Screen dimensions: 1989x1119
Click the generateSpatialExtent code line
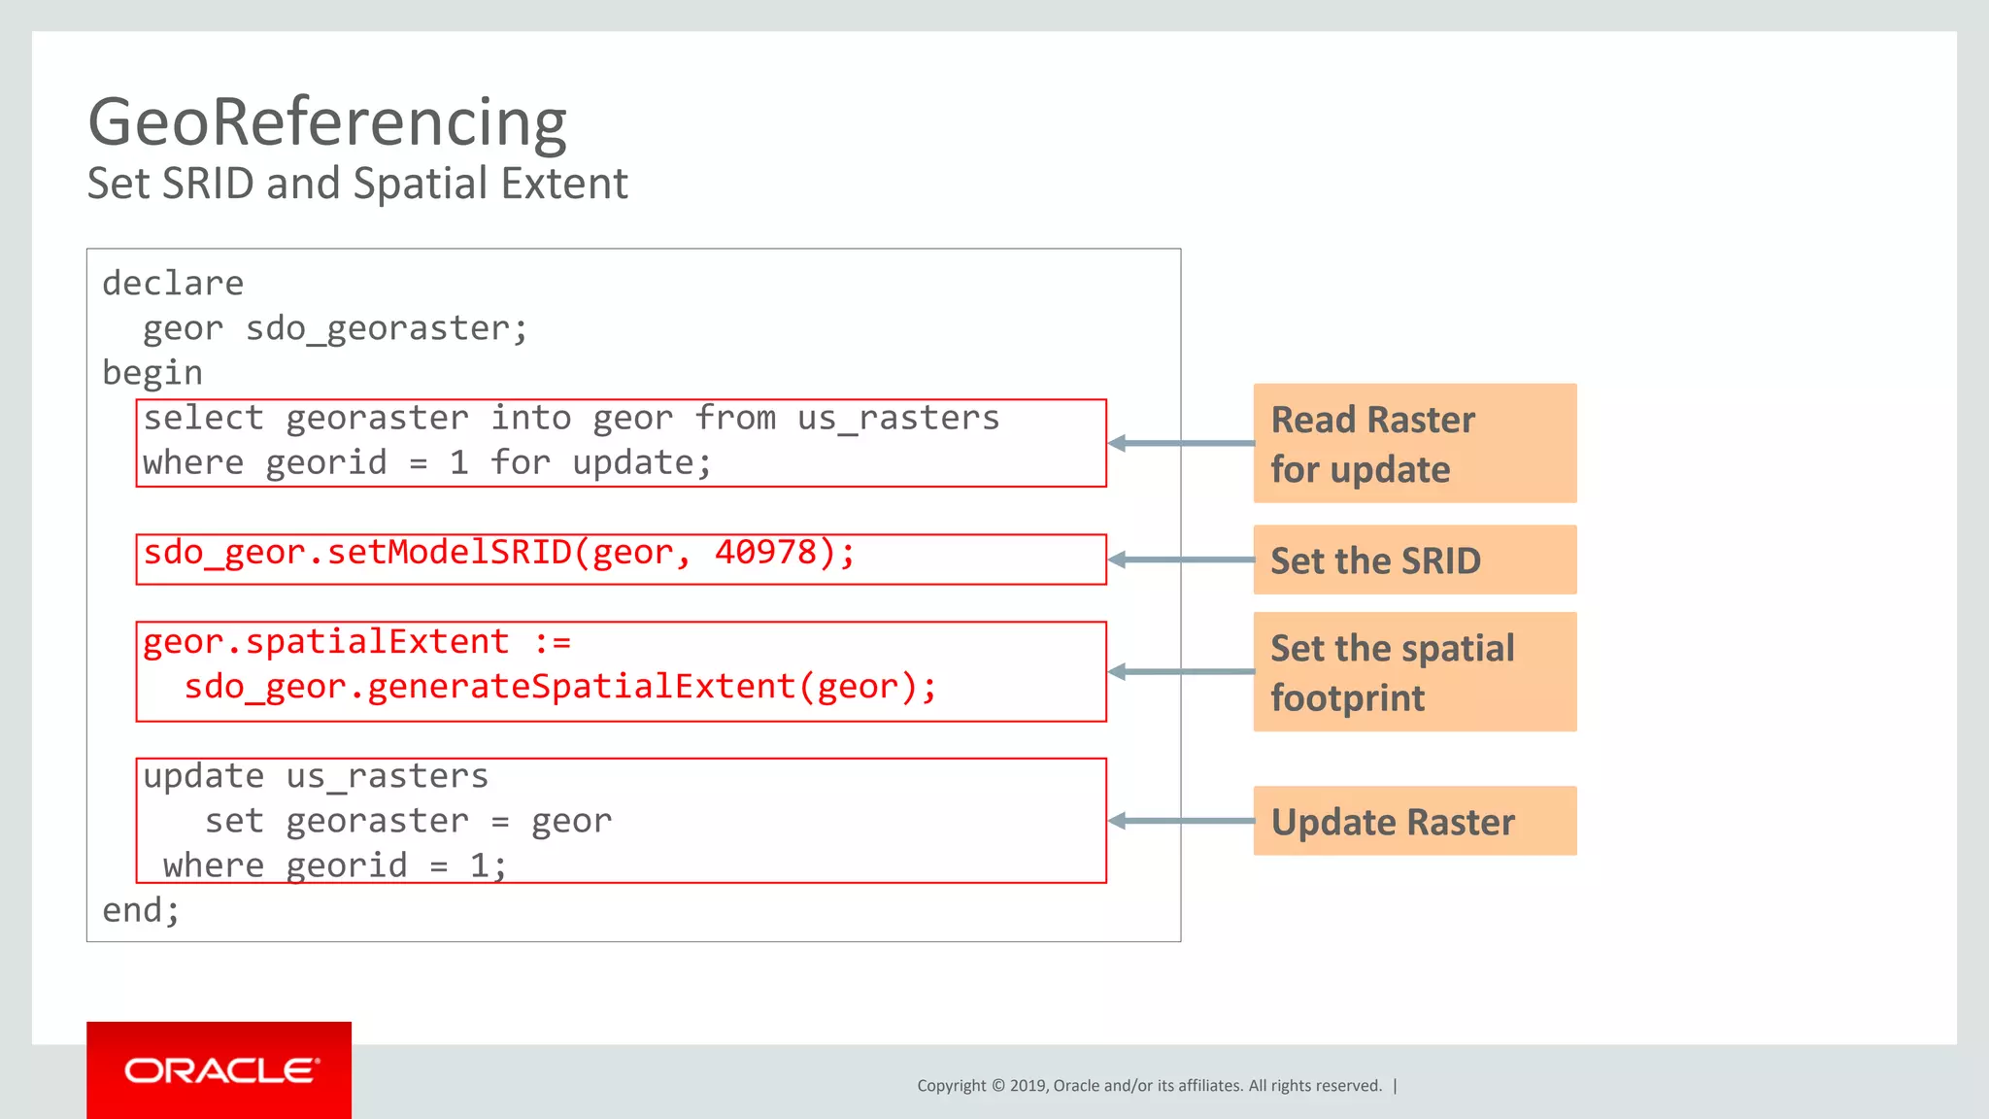(560, 687)
